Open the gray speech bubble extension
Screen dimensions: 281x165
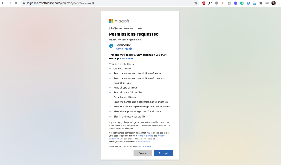(x=216, y=3)
